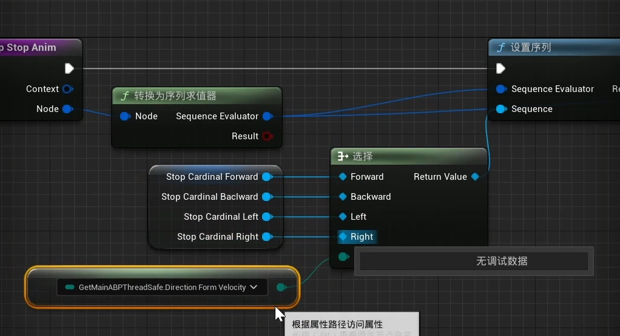620x336 pixels.
Task: Click the dropdown chevron of the property access node
Action: [x=254, y=287]
